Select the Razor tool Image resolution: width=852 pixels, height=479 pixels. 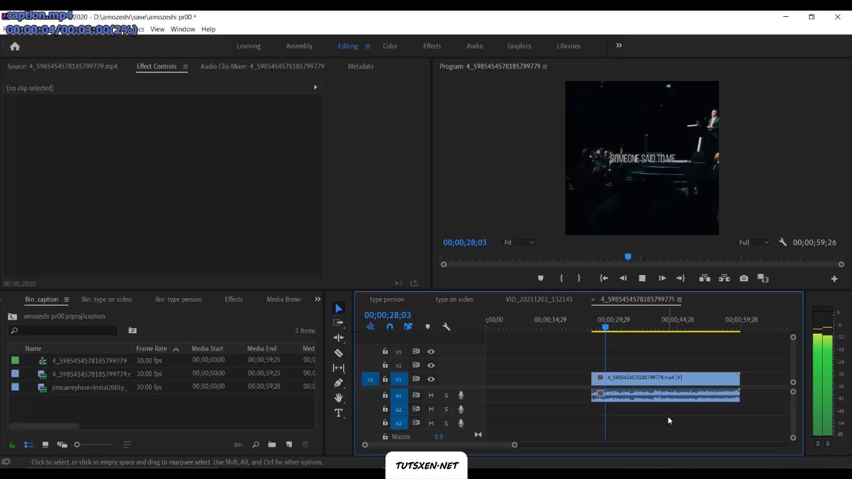point(339,353)
